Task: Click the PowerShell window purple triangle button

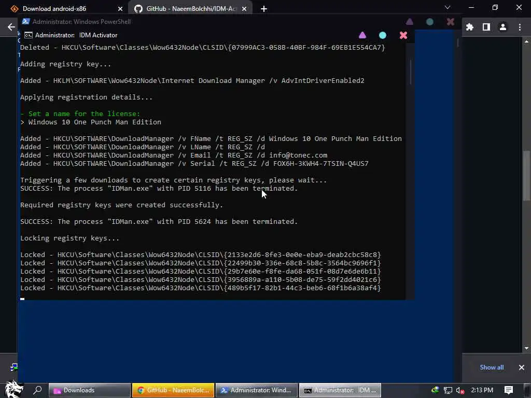Action: pyautogui.click(x=410, y=22)
